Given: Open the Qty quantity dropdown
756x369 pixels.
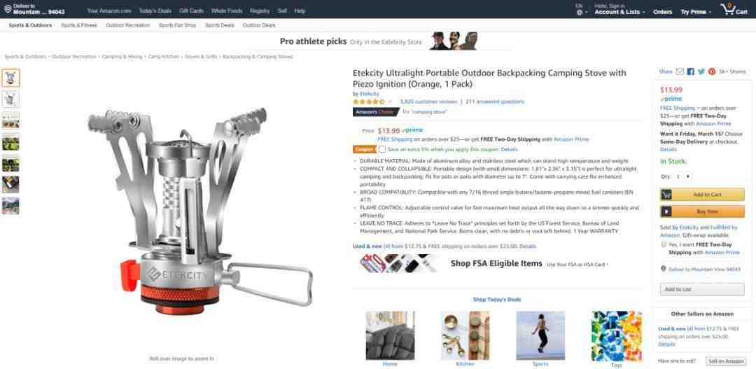Looking at the screenshot, I should click(682, 176).
